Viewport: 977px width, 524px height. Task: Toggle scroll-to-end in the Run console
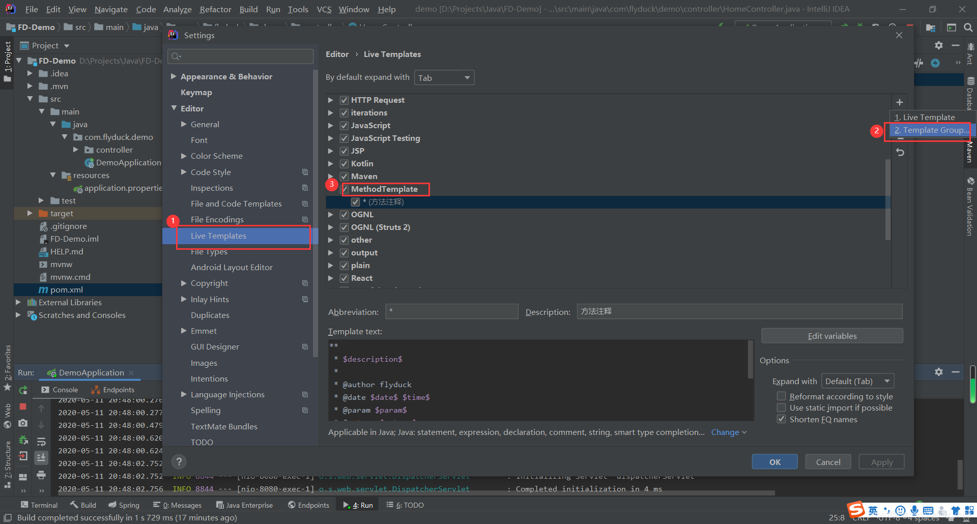[41, 458]
